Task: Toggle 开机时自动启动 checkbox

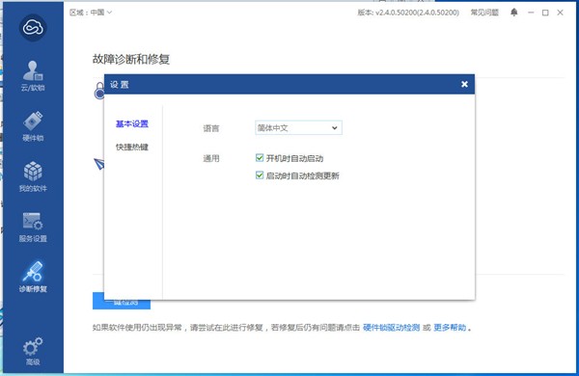Action: pos(260,158)
